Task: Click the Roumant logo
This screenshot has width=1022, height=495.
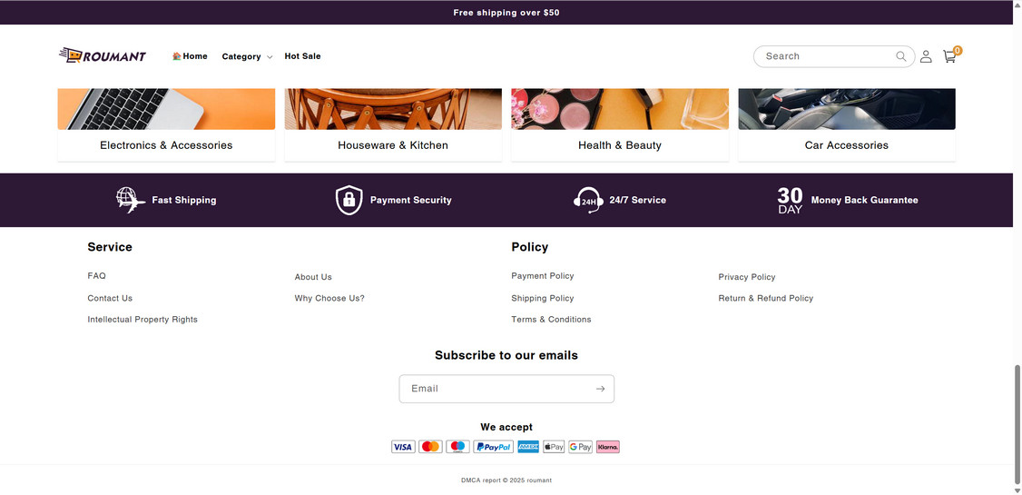Action: [103, 56]
